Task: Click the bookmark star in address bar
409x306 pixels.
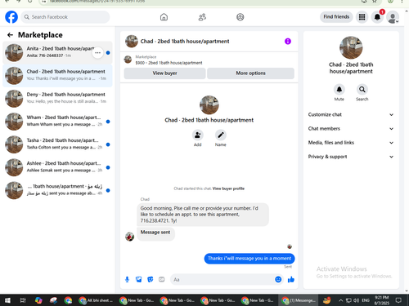Action: pyautogui.click(x=375, y=2)
